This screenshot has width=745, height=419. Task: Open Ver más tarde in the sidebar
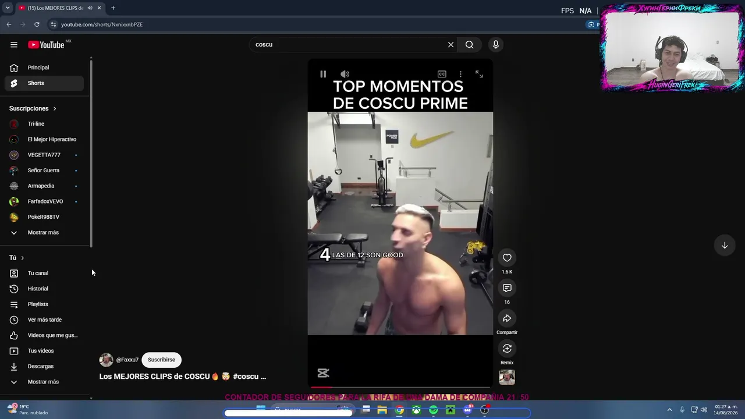pos(44,320)
